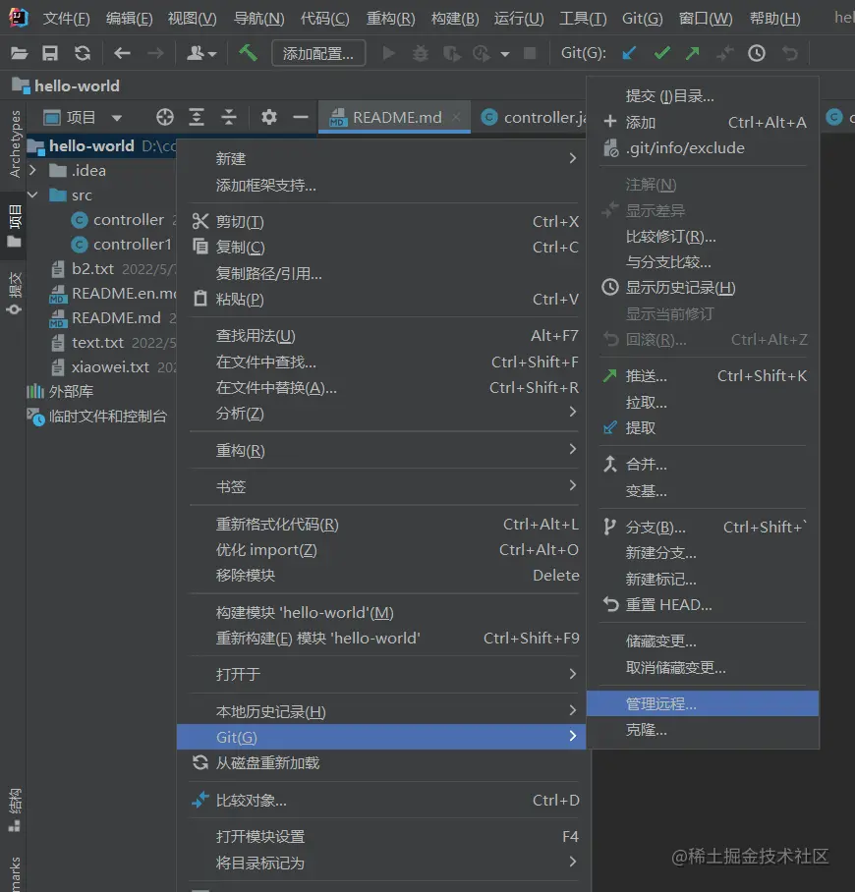Open project panel settings via gear icon
Screen dimensions: 855x892
point(268,116)
